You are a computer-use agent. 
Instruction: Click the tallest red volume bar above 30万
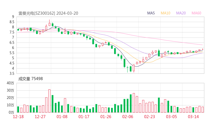[x=50, y=101]
